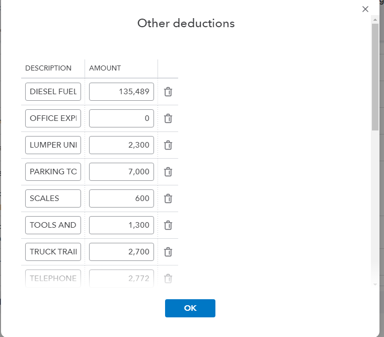Screen dimensions: 384x337
Task: Delete the SCALES deduction row
Action: [168, 198]
